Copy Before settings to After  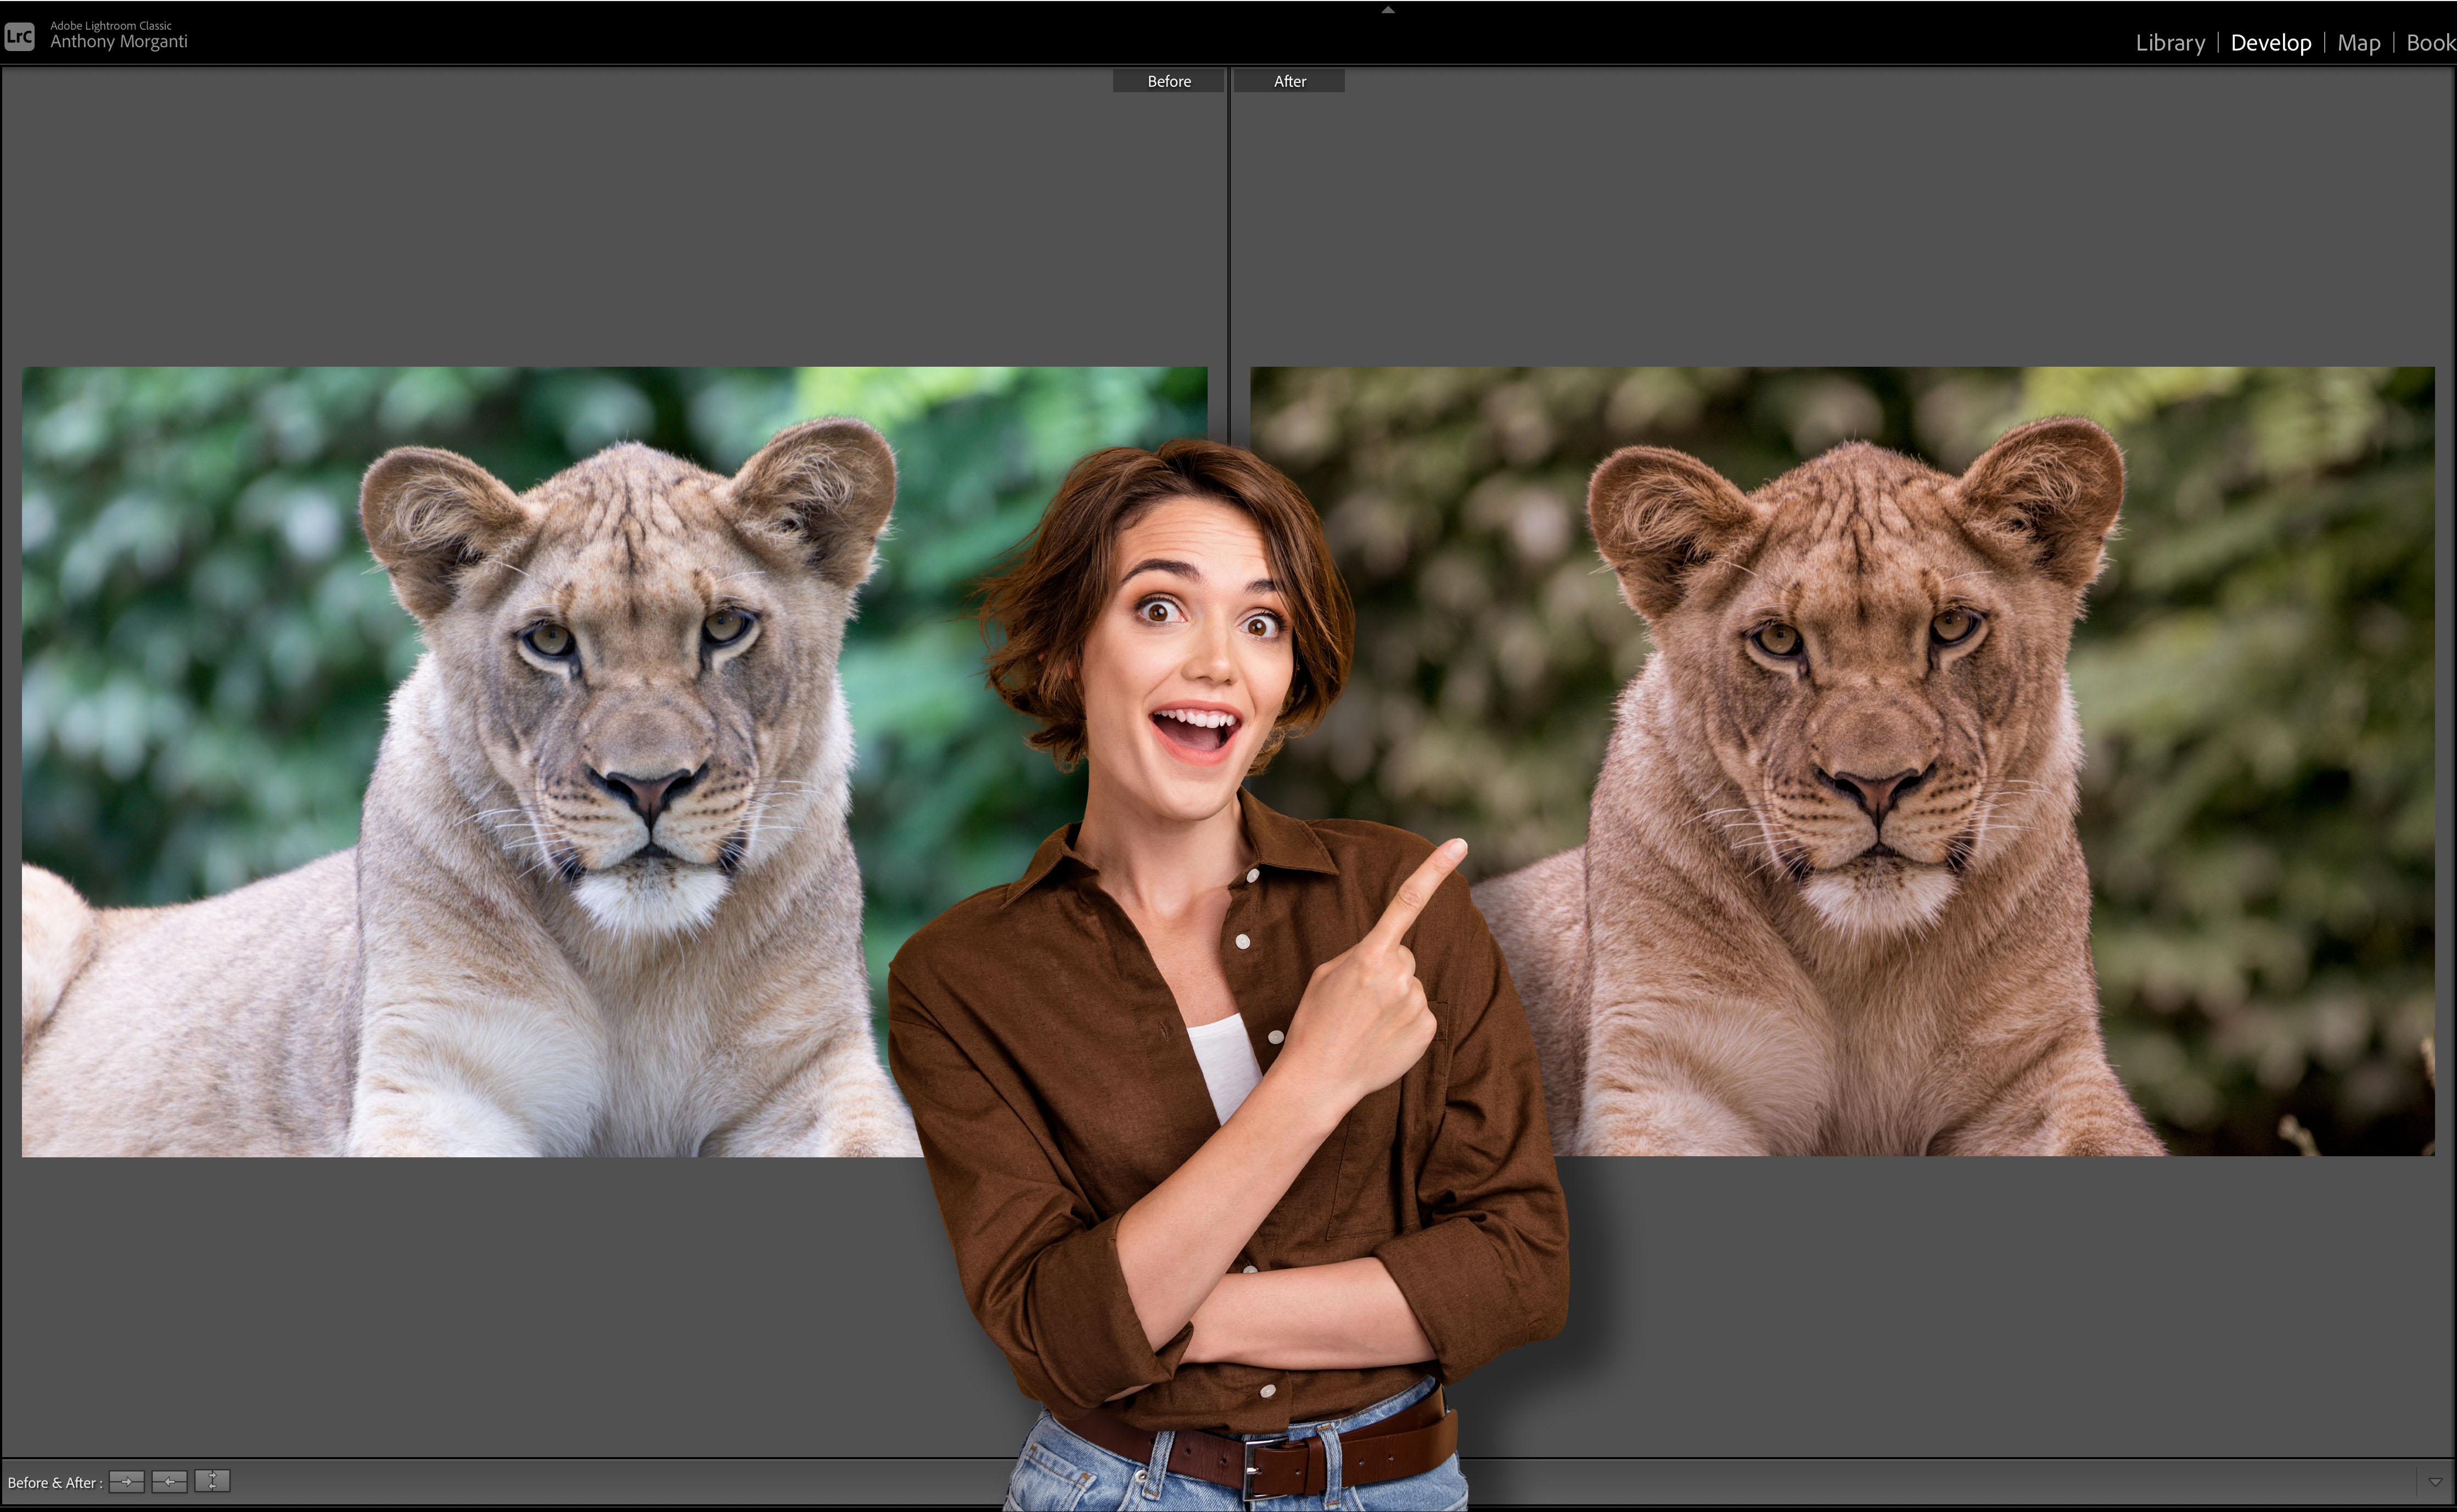click(127, 1481)
